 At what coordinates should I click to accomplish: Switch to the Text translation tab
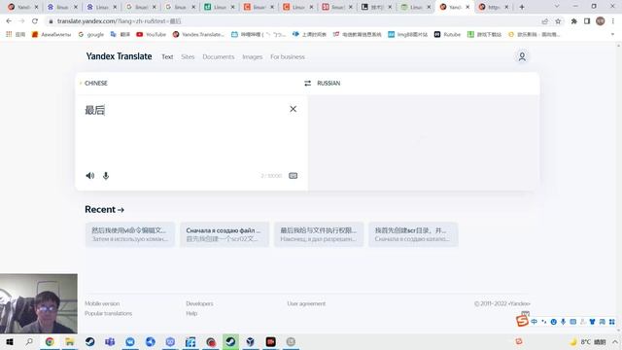[167, 56]
